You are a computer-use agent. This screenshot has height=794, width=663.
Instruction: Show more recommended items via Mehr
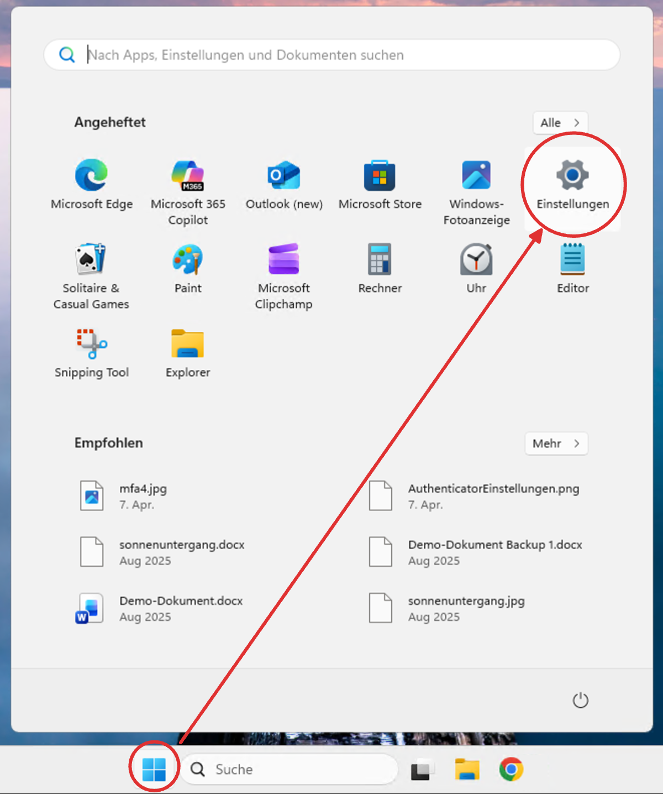[556, 443]
